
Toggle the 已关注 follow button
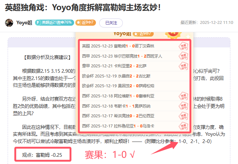pos(111,23)
